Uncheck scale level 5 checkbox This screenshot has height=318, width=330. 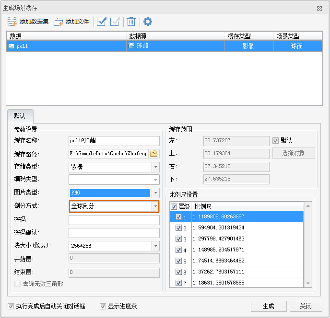pyautogui.click(x=178, y=261)
